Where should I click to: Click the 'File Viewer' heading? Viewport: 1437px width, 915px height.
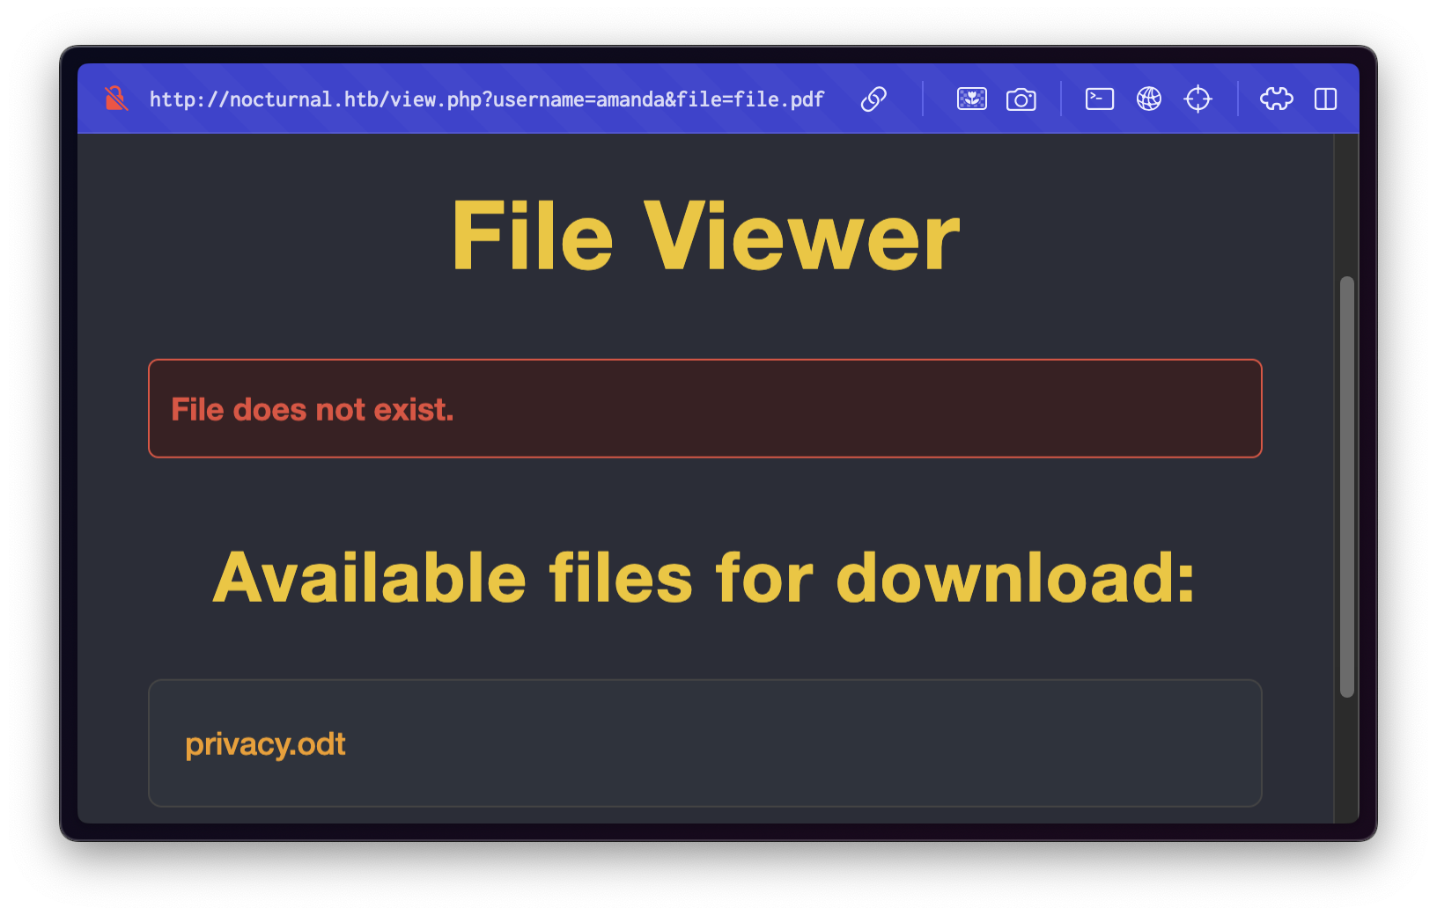705,236
